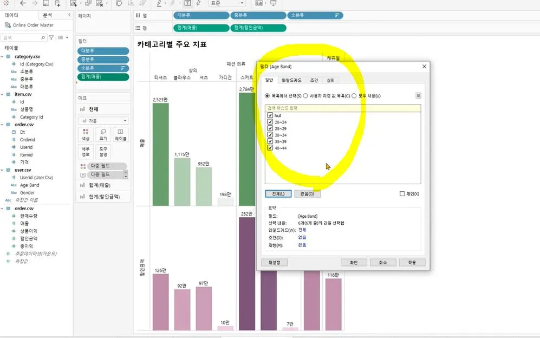Open the 표준 fit dropdown

click(227, 3)
